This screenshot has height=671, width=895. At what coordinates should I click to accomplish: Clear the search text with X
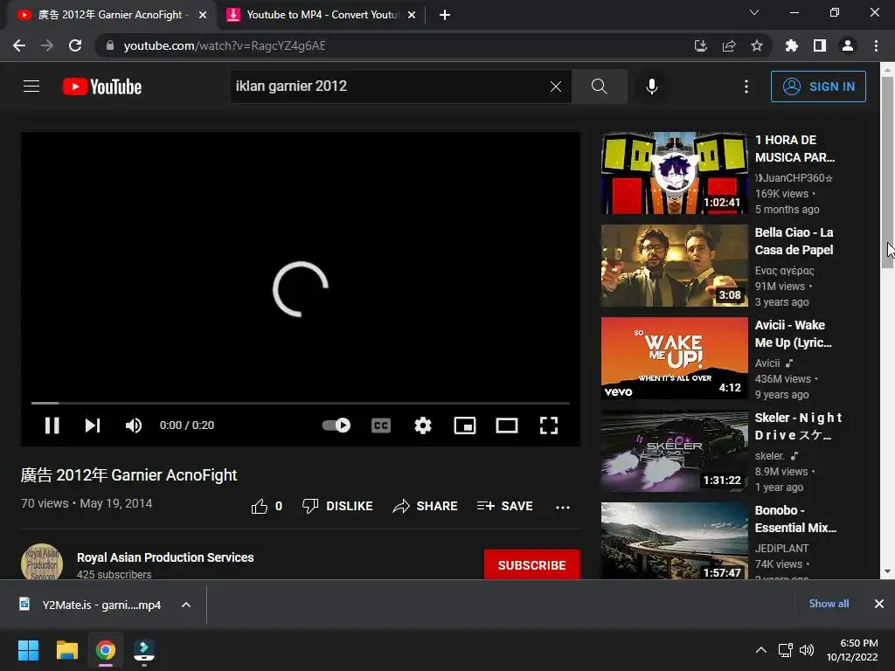(x=555, y=86)
